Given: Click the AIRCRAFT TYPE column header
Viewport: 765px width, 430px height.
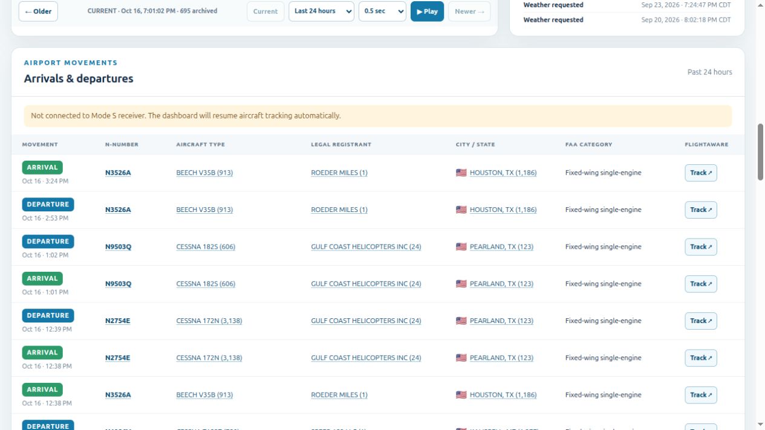Looking at the screenshot, I should pyautogui.click(x=201, y=144).
